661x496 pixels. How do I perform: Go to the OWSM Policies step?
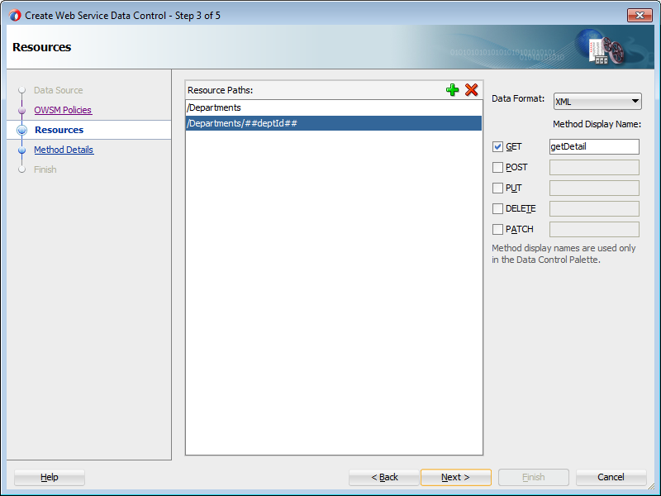[63, 110]
